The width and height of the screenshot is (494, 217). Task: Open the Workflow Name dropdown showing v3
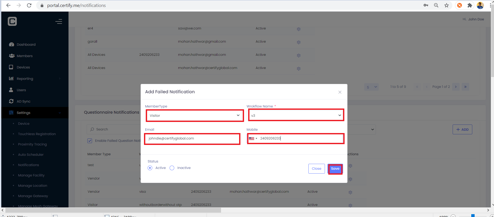[x=296, y=115]
